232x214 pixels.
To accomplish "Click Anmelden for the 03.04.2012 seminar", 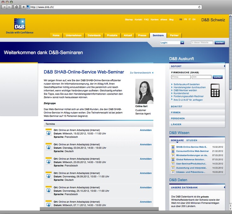I will pyautogui.click(x=146, y=145).
